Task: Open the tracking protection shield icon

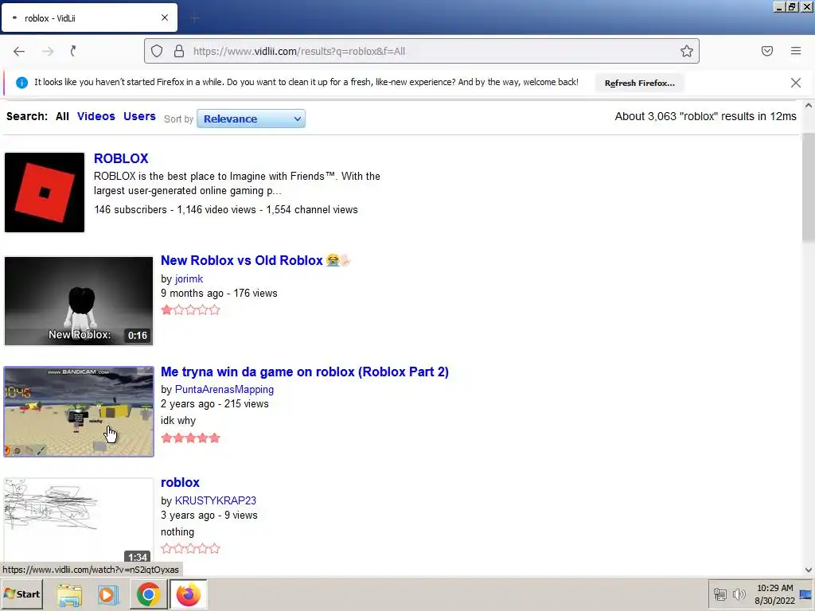Action: [x=157, y=51]
